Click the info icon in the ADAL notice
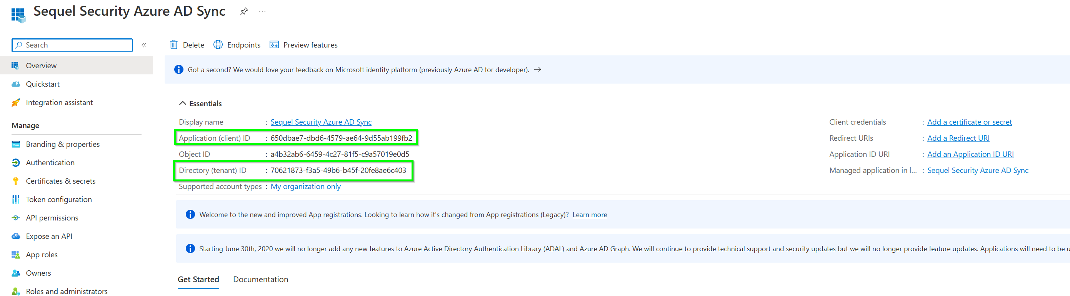 (x=190, y=248)
